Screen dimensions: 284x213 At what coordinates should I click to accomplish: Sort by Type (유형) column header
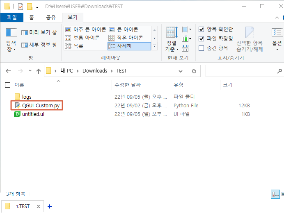179,85
